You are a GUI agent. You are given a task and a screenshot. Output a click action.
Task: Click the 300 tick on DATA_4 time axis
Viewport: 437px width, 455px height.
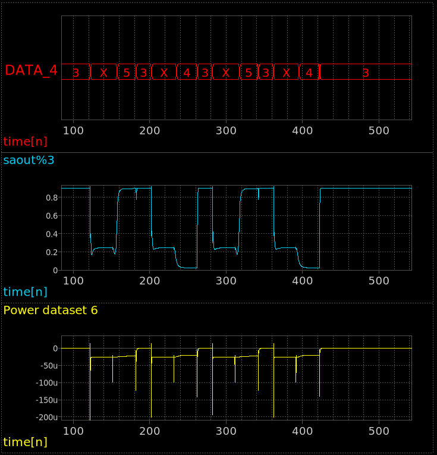tap(226, 130)
